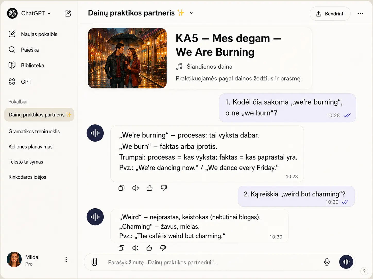Click the music note icon near Šiandienos daina
The width and height of the screenshot is (373, 279).
tap(179, 67)
